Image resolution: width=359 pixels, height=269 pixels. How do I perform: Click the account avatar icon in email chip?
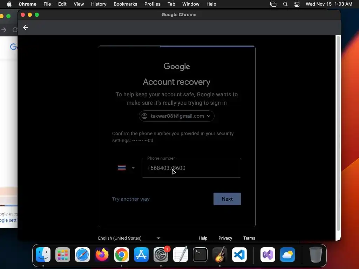click(x=144, y=116)
